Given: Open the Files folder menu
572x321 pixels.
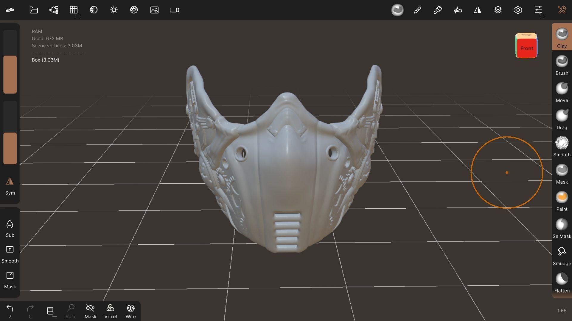Looking at the screenshot, I should click(34, 10).
